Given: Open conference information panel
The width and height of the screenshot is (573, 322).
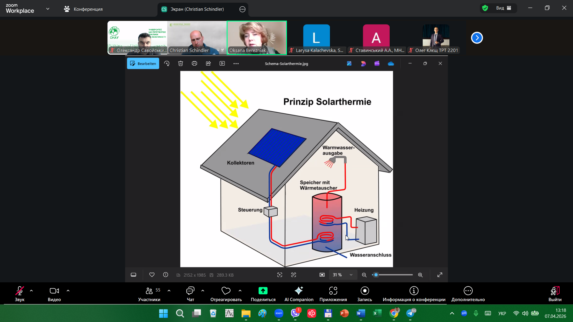Looking at the screenshot, I should [414, 294].
